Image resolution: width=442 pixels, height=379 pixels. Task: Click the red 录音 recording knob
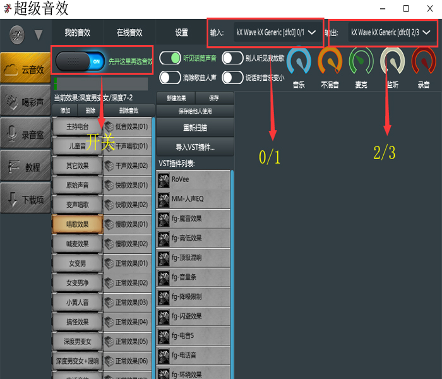(x=424, y=61)
